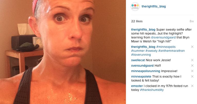Viewport: 197px width, 104px height.
Task: Remove emsster's comment with X icon
Action: pyautogui.click(x=192, y=86)
